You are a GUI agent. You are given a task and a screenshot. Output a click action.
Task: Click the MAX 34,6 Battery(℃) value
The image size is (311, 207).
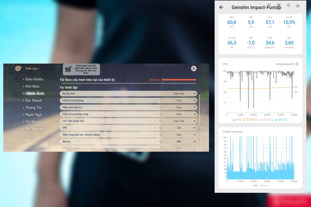pyautogui.click(x=270, y=43)
